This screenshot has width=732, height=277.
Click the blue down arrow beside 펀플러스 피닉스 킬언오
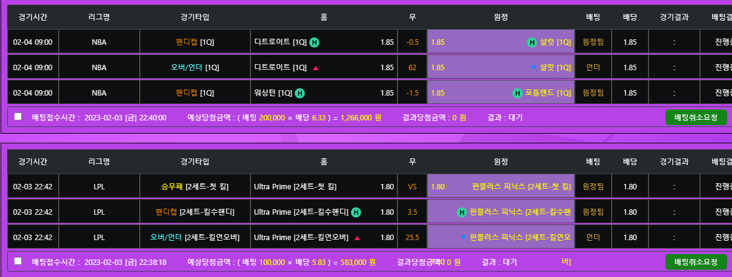point(463,238)
